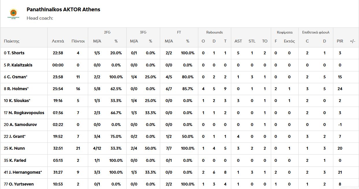Sort by the AST column header
359x189 pixels.
click(238, 41)
